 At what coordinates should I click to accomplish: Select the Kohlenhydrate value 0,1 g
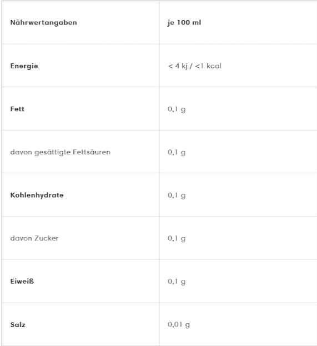(x=177, y=195)
